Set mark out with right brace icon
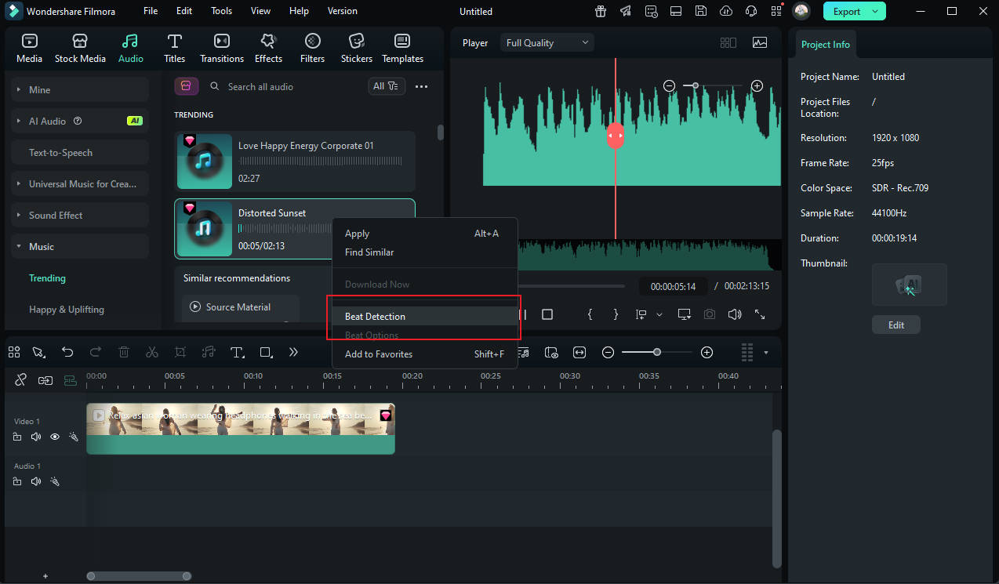Screen dimensions: 999x584 point(616,314)
